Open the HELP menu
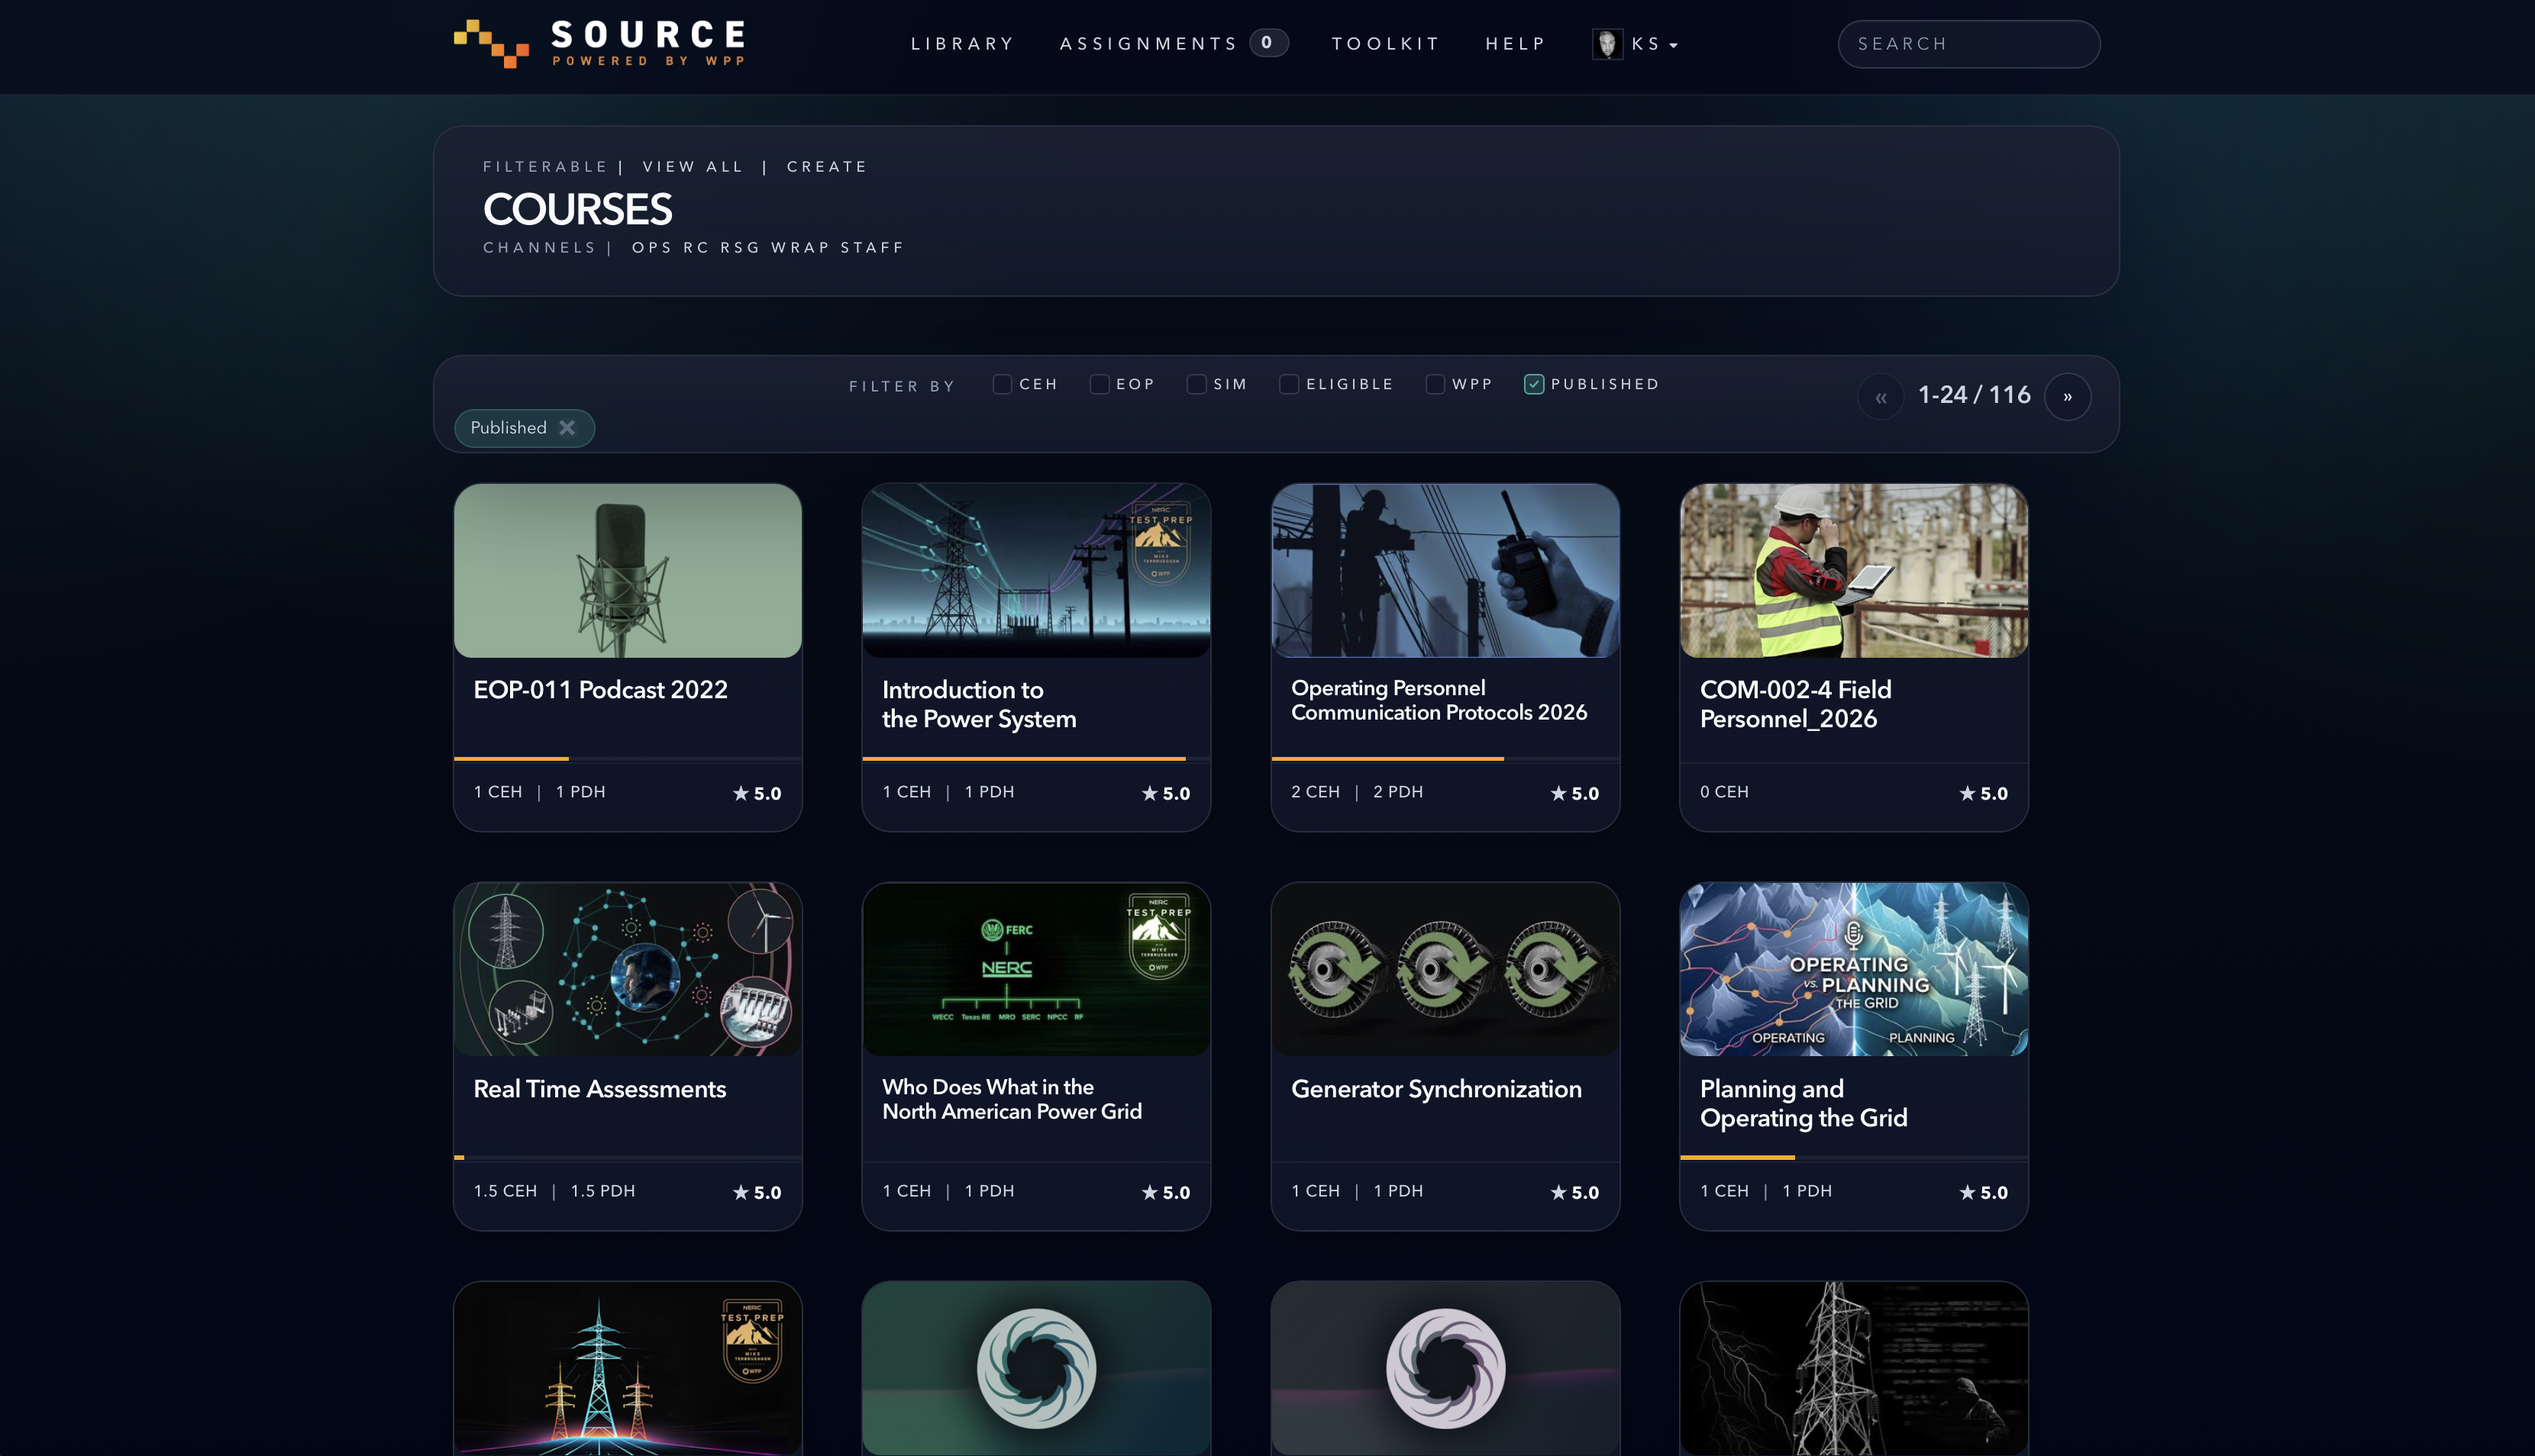The width and height of the screenshot is (2535, 1456). coord(1516,44)
